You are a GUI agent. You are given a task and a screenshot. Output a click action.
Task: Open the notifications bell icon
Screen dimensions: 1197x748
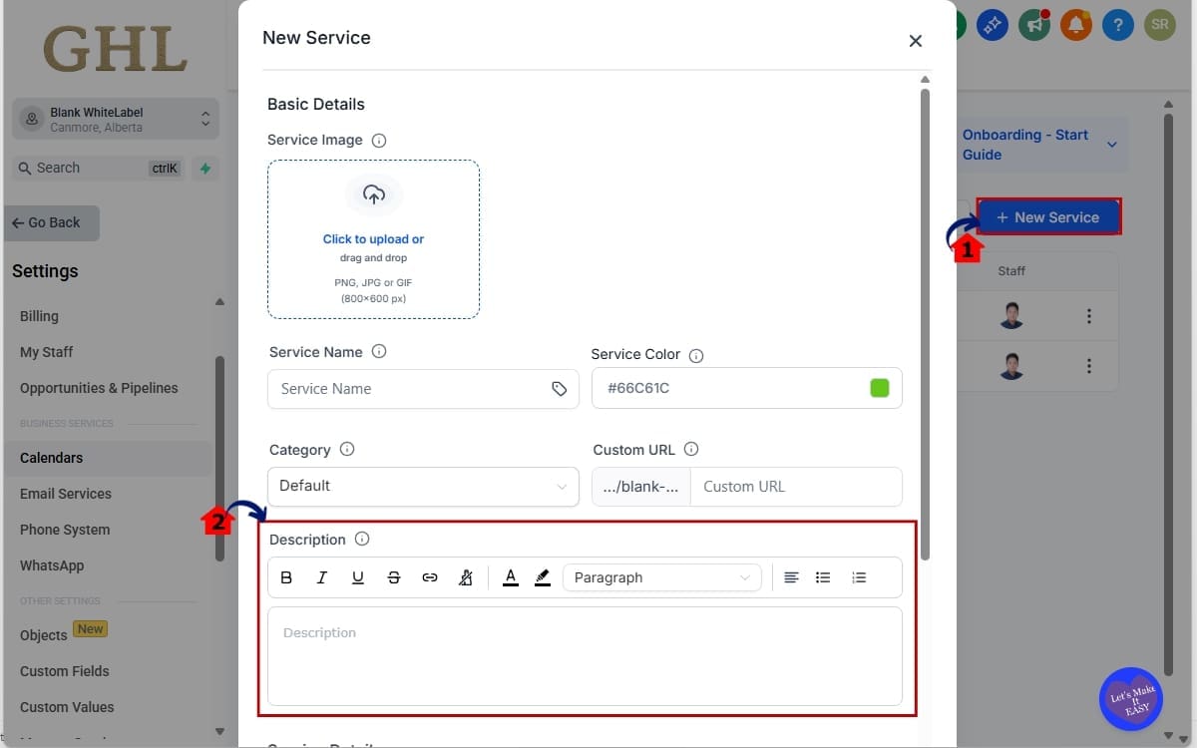pos(1075,25)
